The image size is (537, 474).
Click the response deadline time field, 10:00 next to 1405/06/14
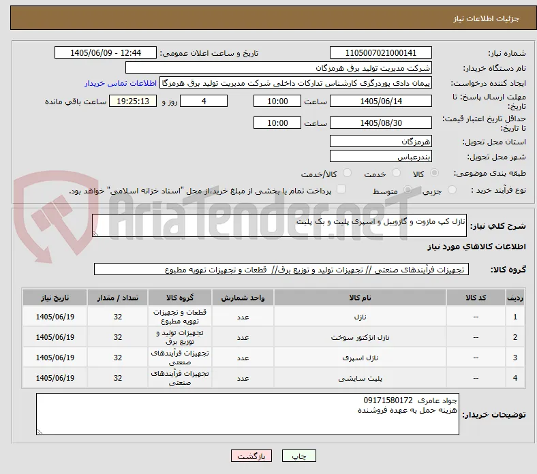(x=277, y=101)
